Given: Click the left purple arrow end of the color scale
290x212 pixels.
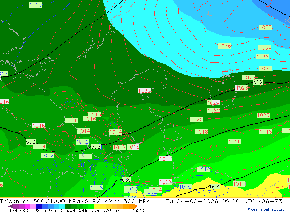Looking at the screenshot, I should (10, 206).
